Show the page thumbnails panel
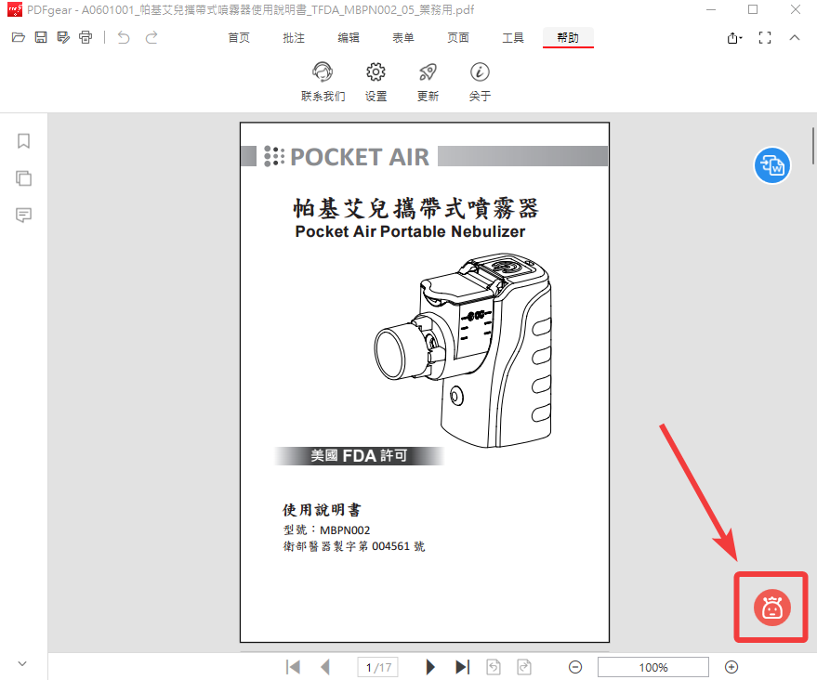 23,178
